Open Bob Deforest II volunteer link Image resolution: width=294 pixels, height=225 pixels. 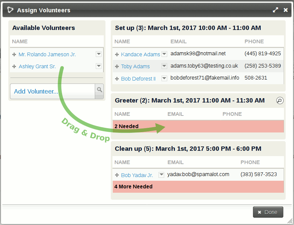click(x=138, y=79)
